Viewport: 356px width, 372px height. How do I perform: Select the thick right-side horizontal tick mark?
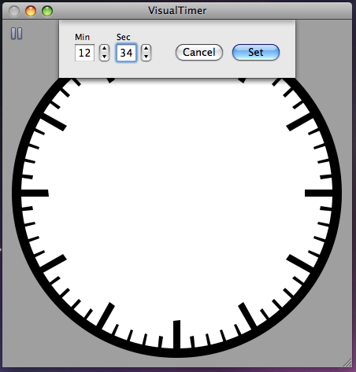click(x=319, y=193)
